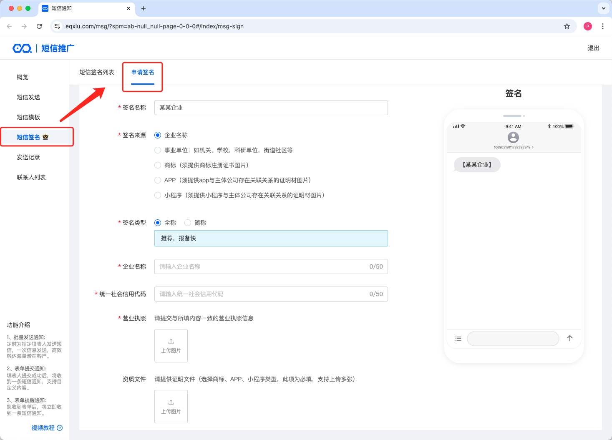612x440 pixels.
Task: Reload the page using the refresh icon
Action: (x=39, y=26)
